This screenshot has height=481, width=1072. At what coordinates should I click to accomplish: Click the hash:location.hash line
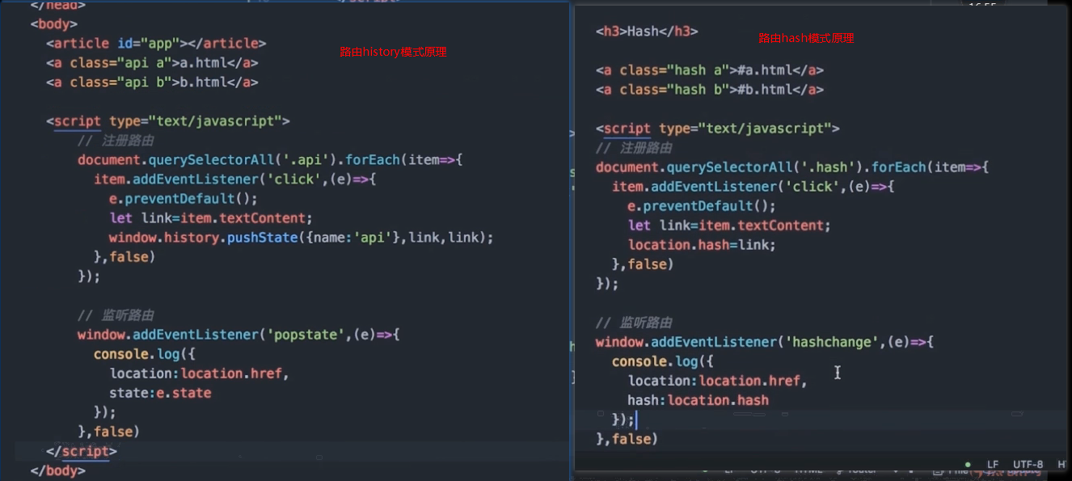point(698,400)
